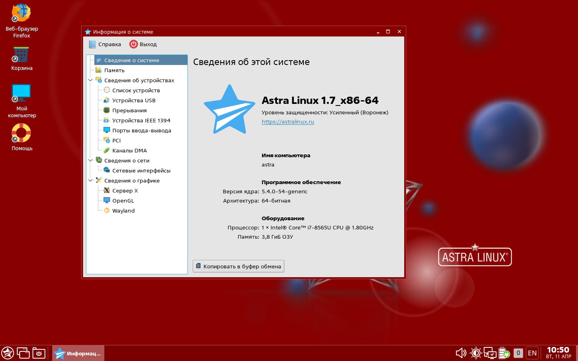The image size is (578, 361).
Task: Maximize the Информация о системе window
Action: point(388,32)
